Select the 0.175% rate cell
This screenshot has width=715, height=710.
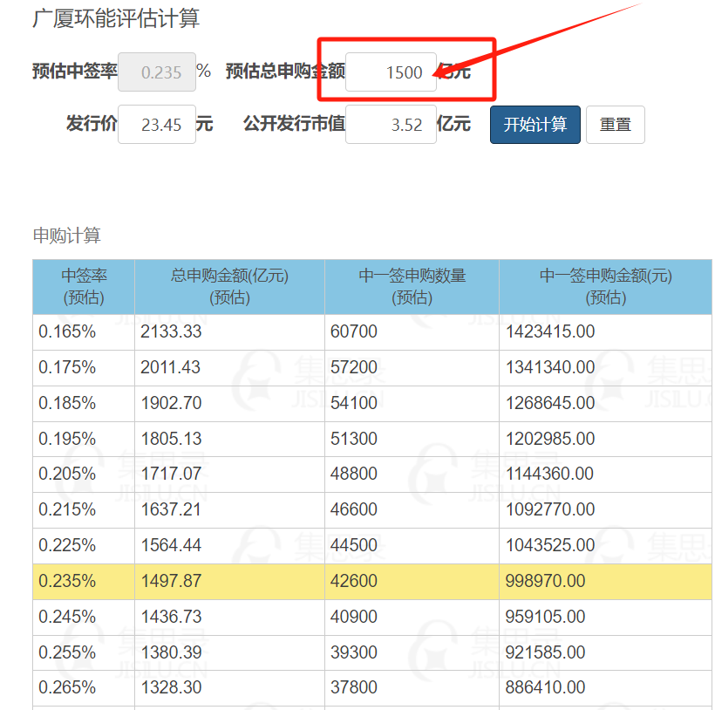(x=84, y=368)
